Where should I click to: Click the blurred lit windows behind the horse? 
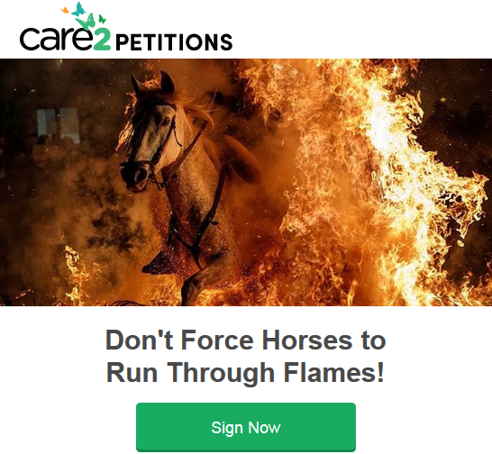coord(58,123)
